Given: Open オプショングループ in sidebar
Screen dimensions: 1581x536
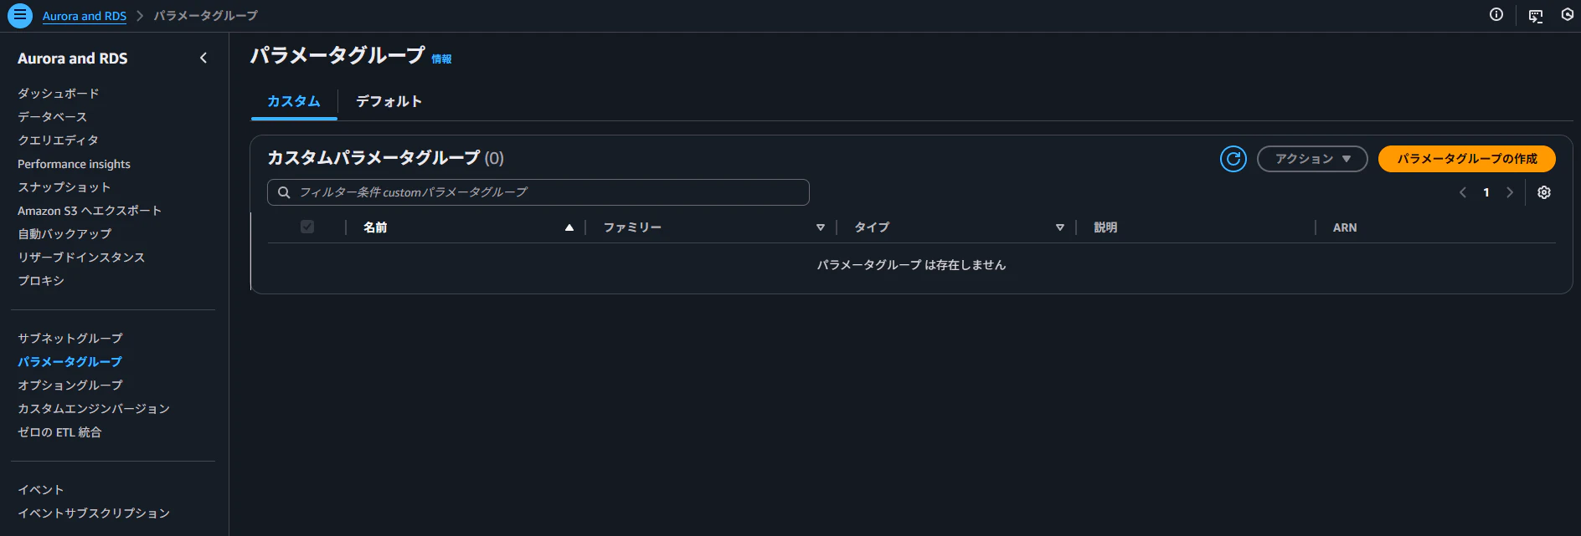Looking at the screenshot, I should [70, 385].
